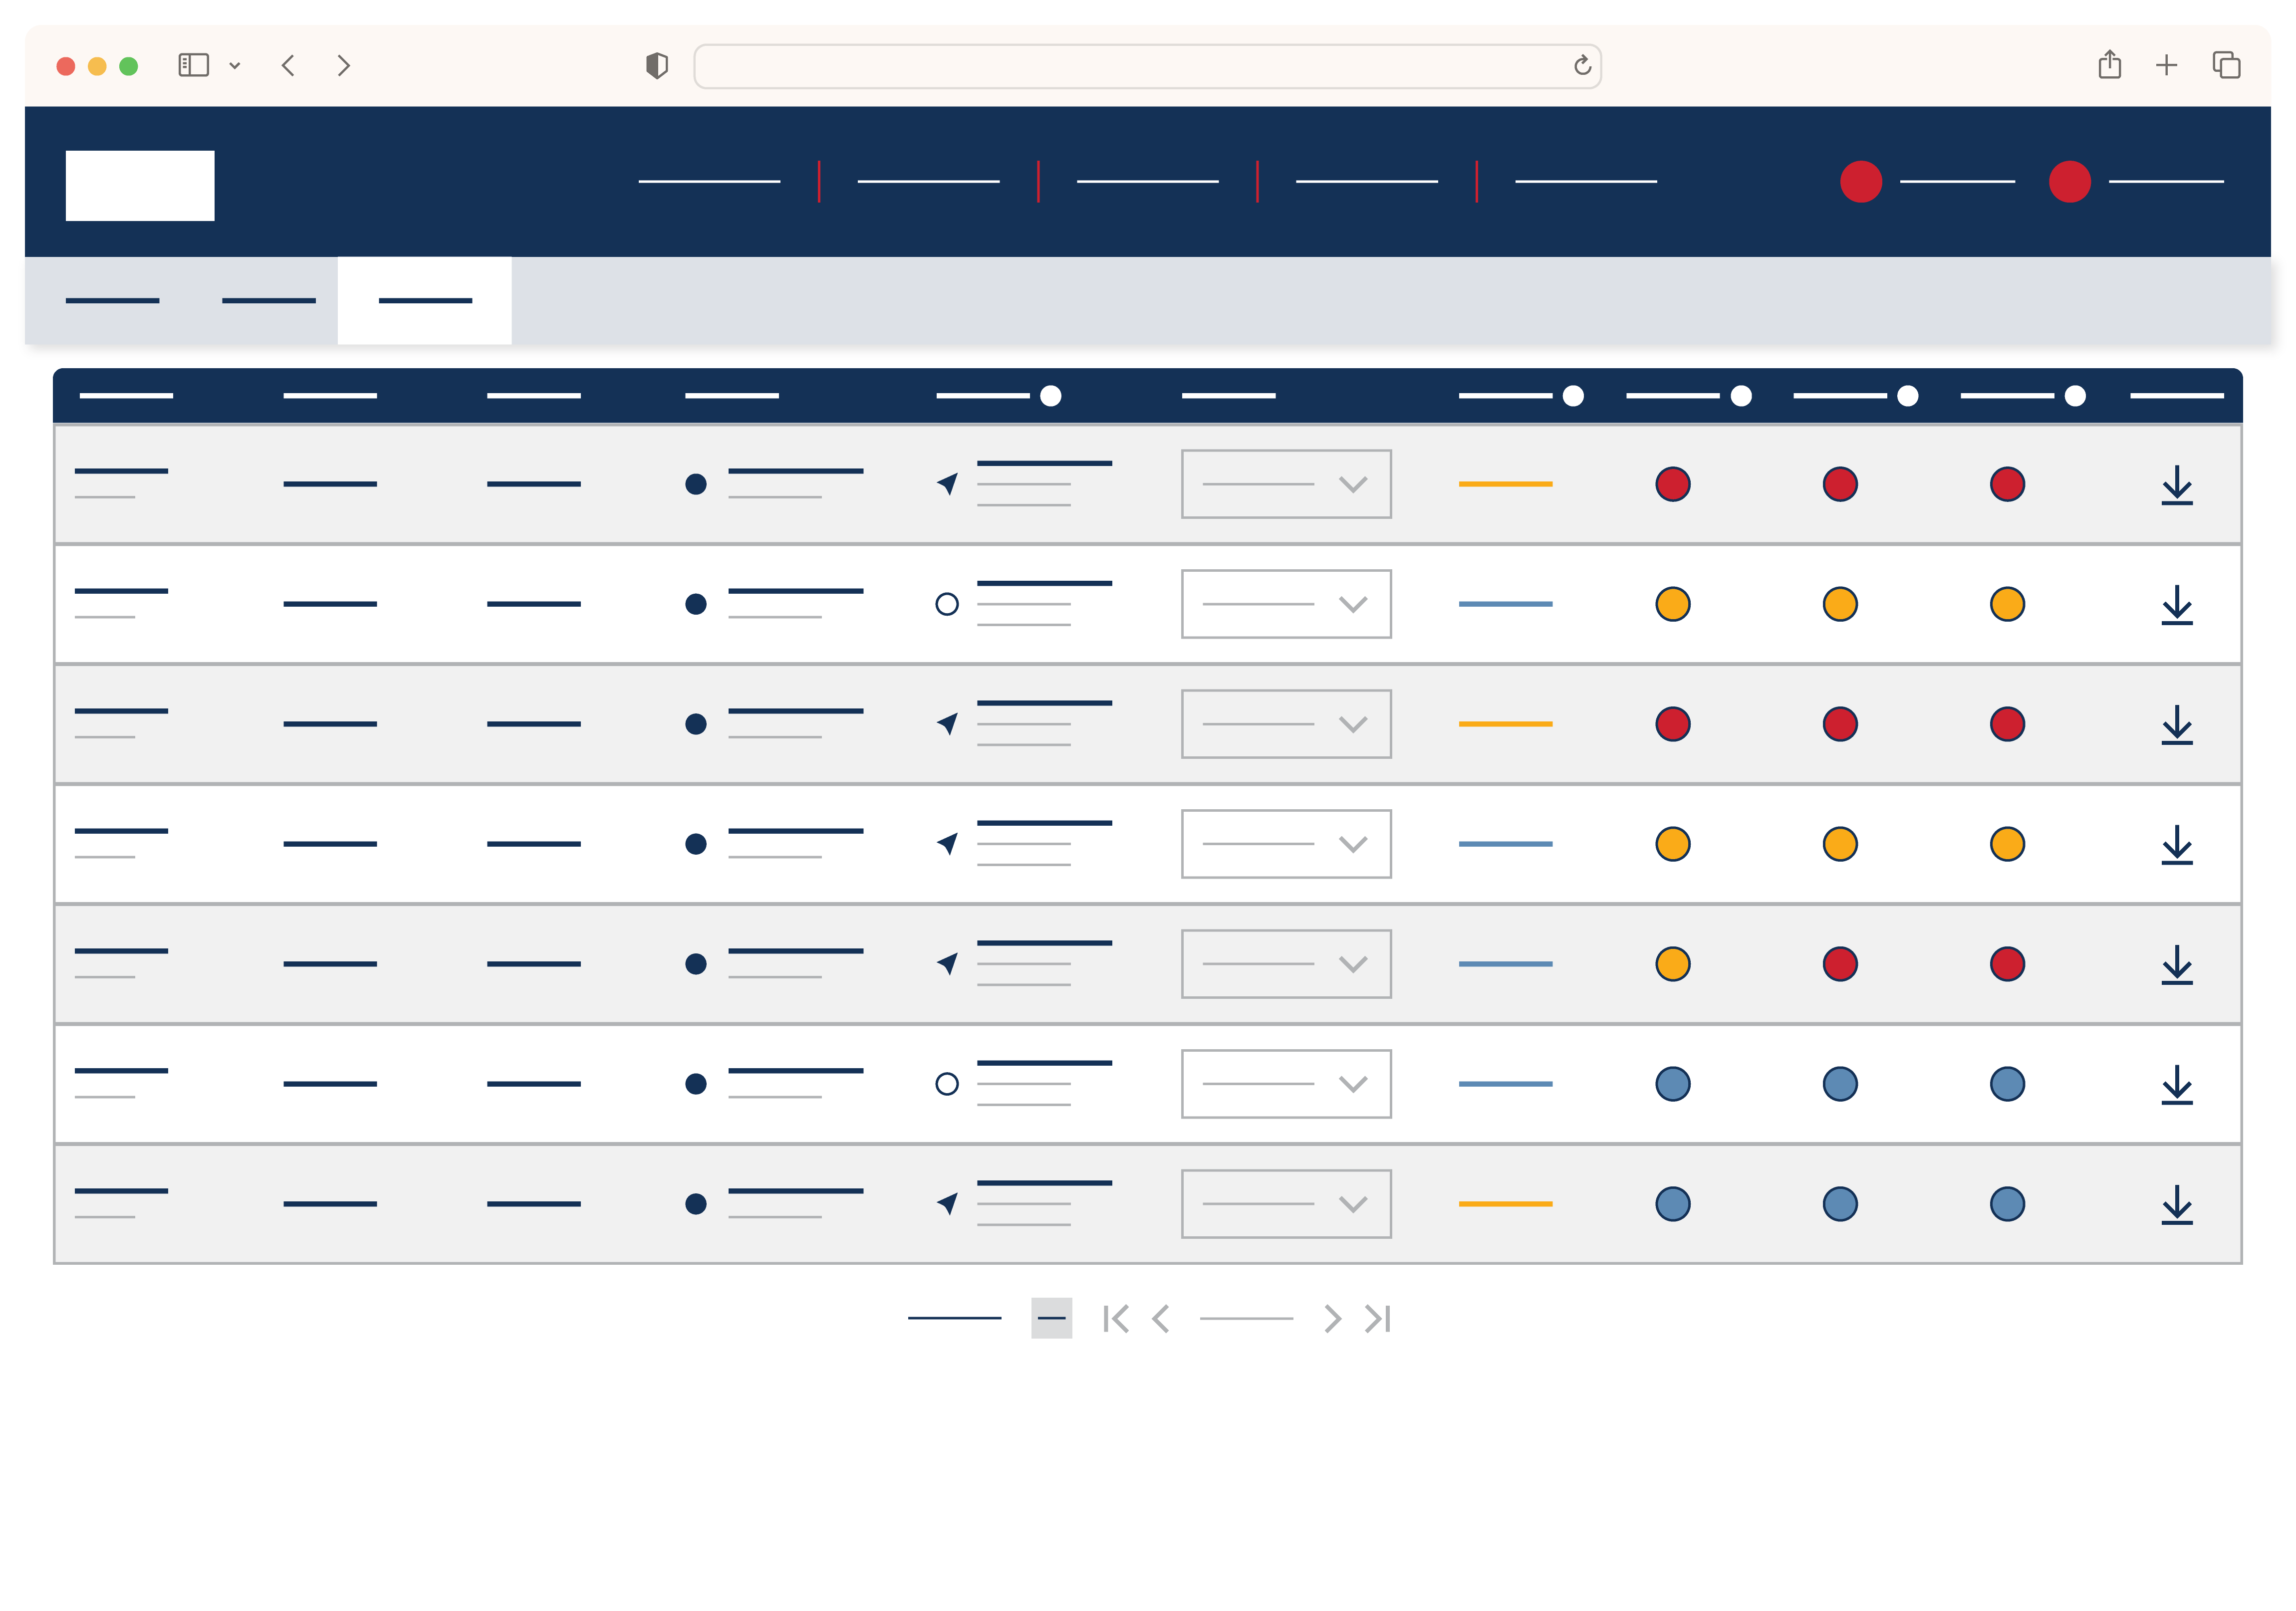Viewport: 2296px width, 1611px height.
Task: Click the browser reload icon in address bar
Action: pyautogui.click(x=1582, y=65)
